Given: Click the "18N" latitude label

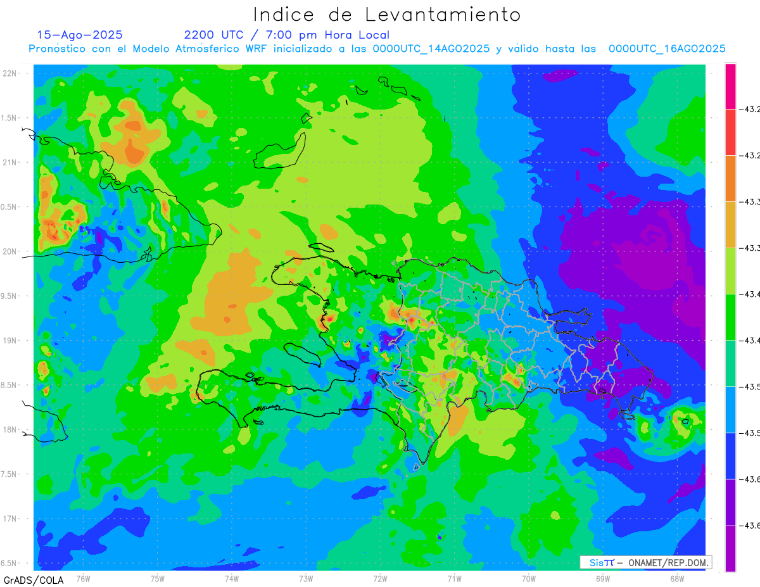Looking at the screenshot, I should click(x=10, y=429).
